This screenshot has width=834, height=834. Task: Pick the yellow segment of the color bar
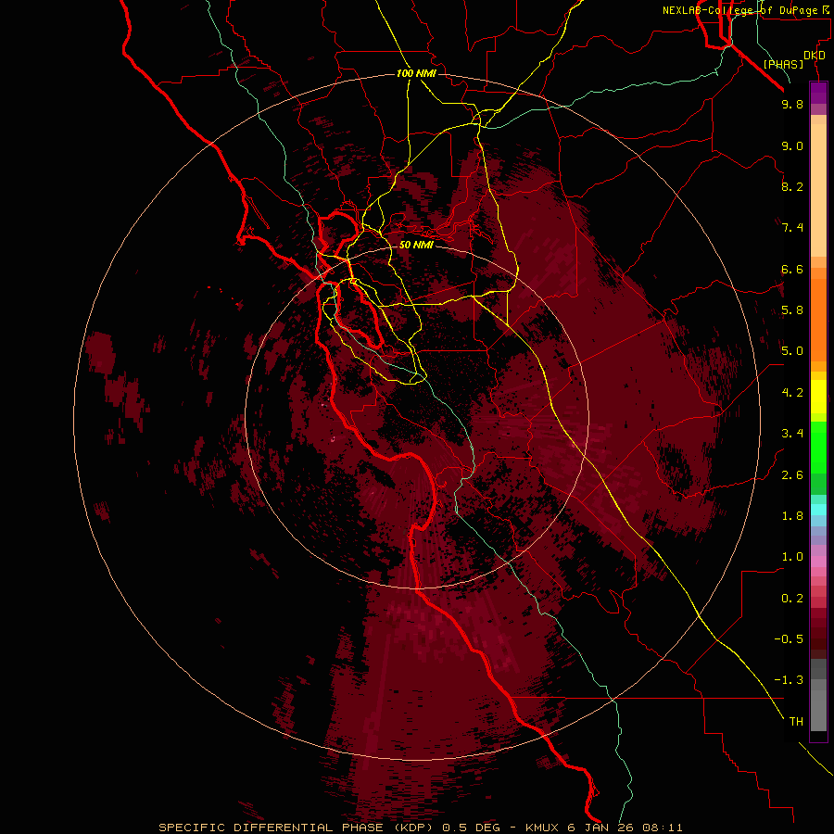[818, 397]
